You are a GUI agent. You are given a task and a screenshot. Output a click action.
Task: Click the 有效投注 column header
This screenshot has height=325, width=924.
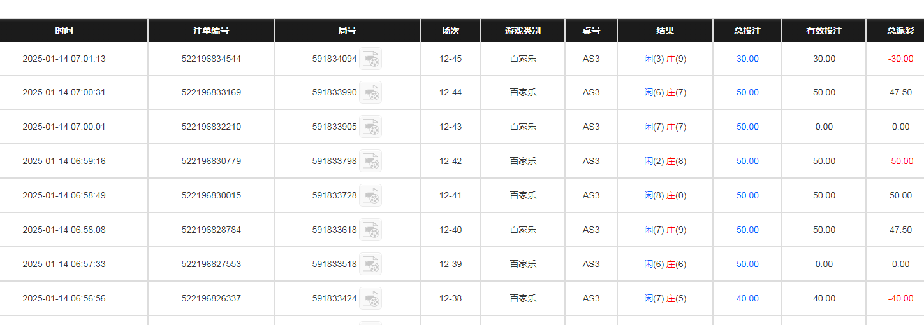824,31
